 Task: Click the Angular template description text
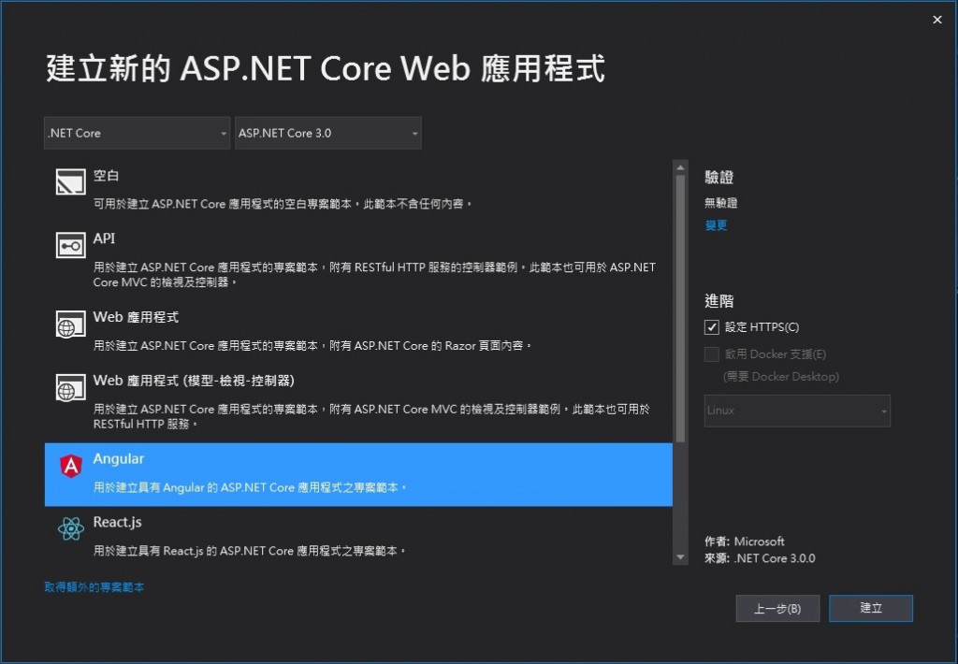tap(250, 487)
